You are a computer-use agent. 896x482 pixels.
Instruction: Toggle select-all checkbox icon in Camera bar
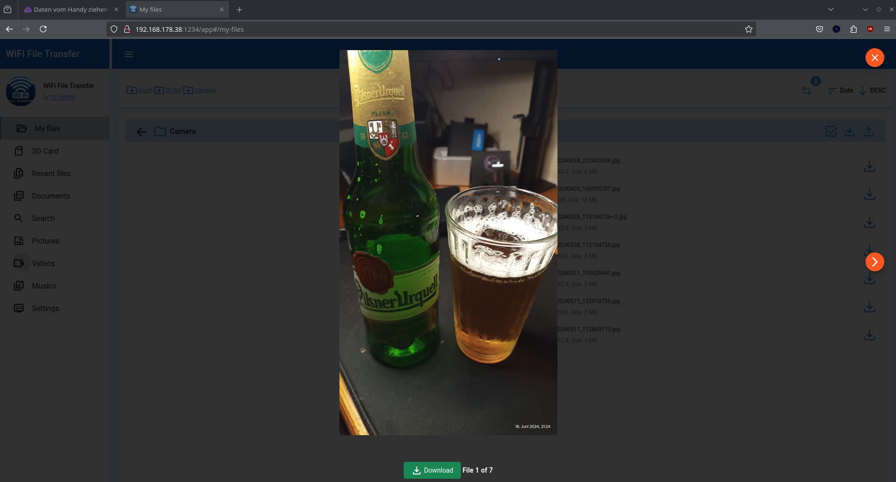click(x=831, y=132)
